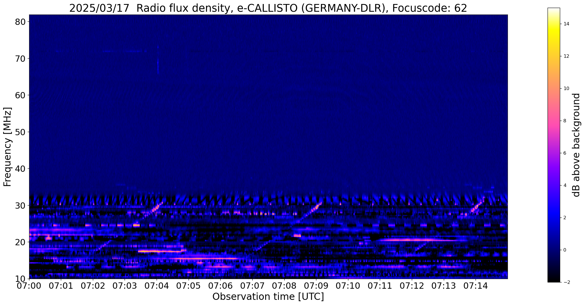Click the bright band at 17 MHz near 07:04
This screenshot has height=305, width=585.
[x=160, y=251]
